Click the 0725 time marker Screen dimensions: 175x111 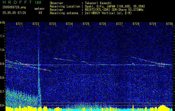[x=86, y=24]
